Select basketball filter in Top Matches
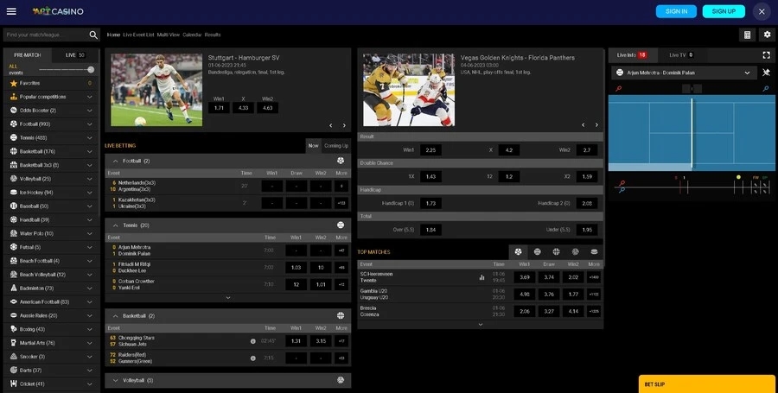This screenshot has height=393, width=778. coord(556,251)
